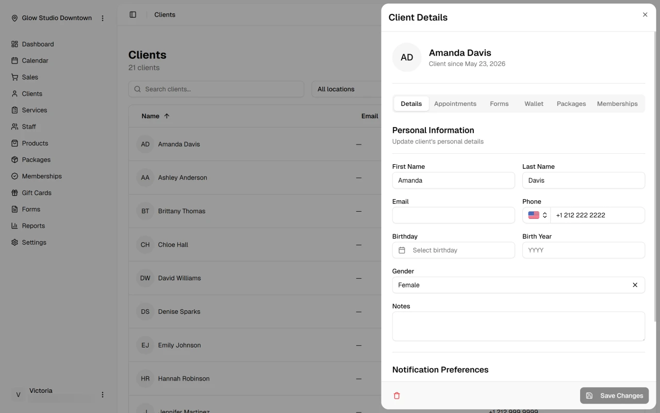Viewport: 660px width, 413px height.
Task: Open the Services clipboard icon
Action: coord(14,110)
